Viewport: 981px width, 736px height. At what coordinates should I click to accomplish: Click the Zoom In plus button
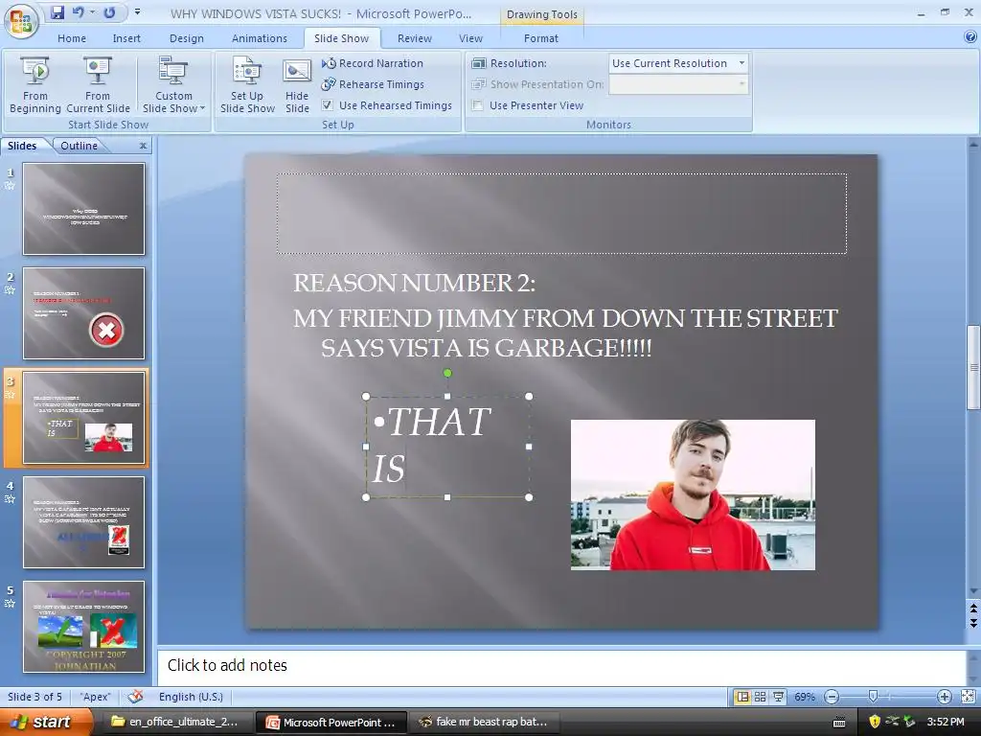[944, 697]
